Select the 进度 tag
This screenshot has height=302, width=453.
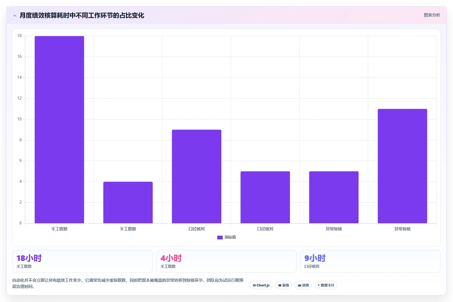click(303, 285)
